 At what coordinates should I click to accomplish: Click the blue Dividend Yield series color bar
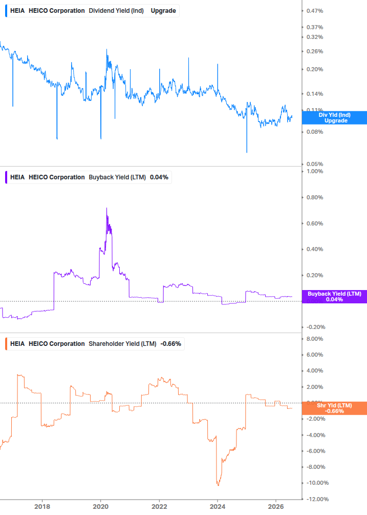6,11
